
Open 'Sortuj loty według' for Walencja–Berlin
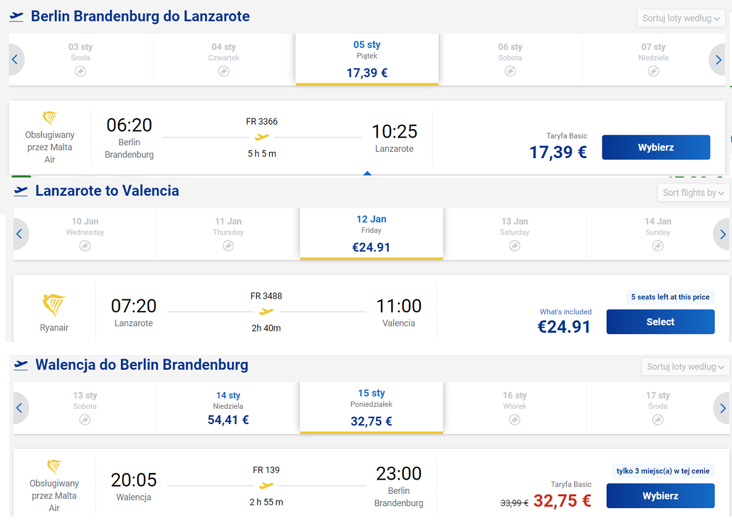(685, 367)
